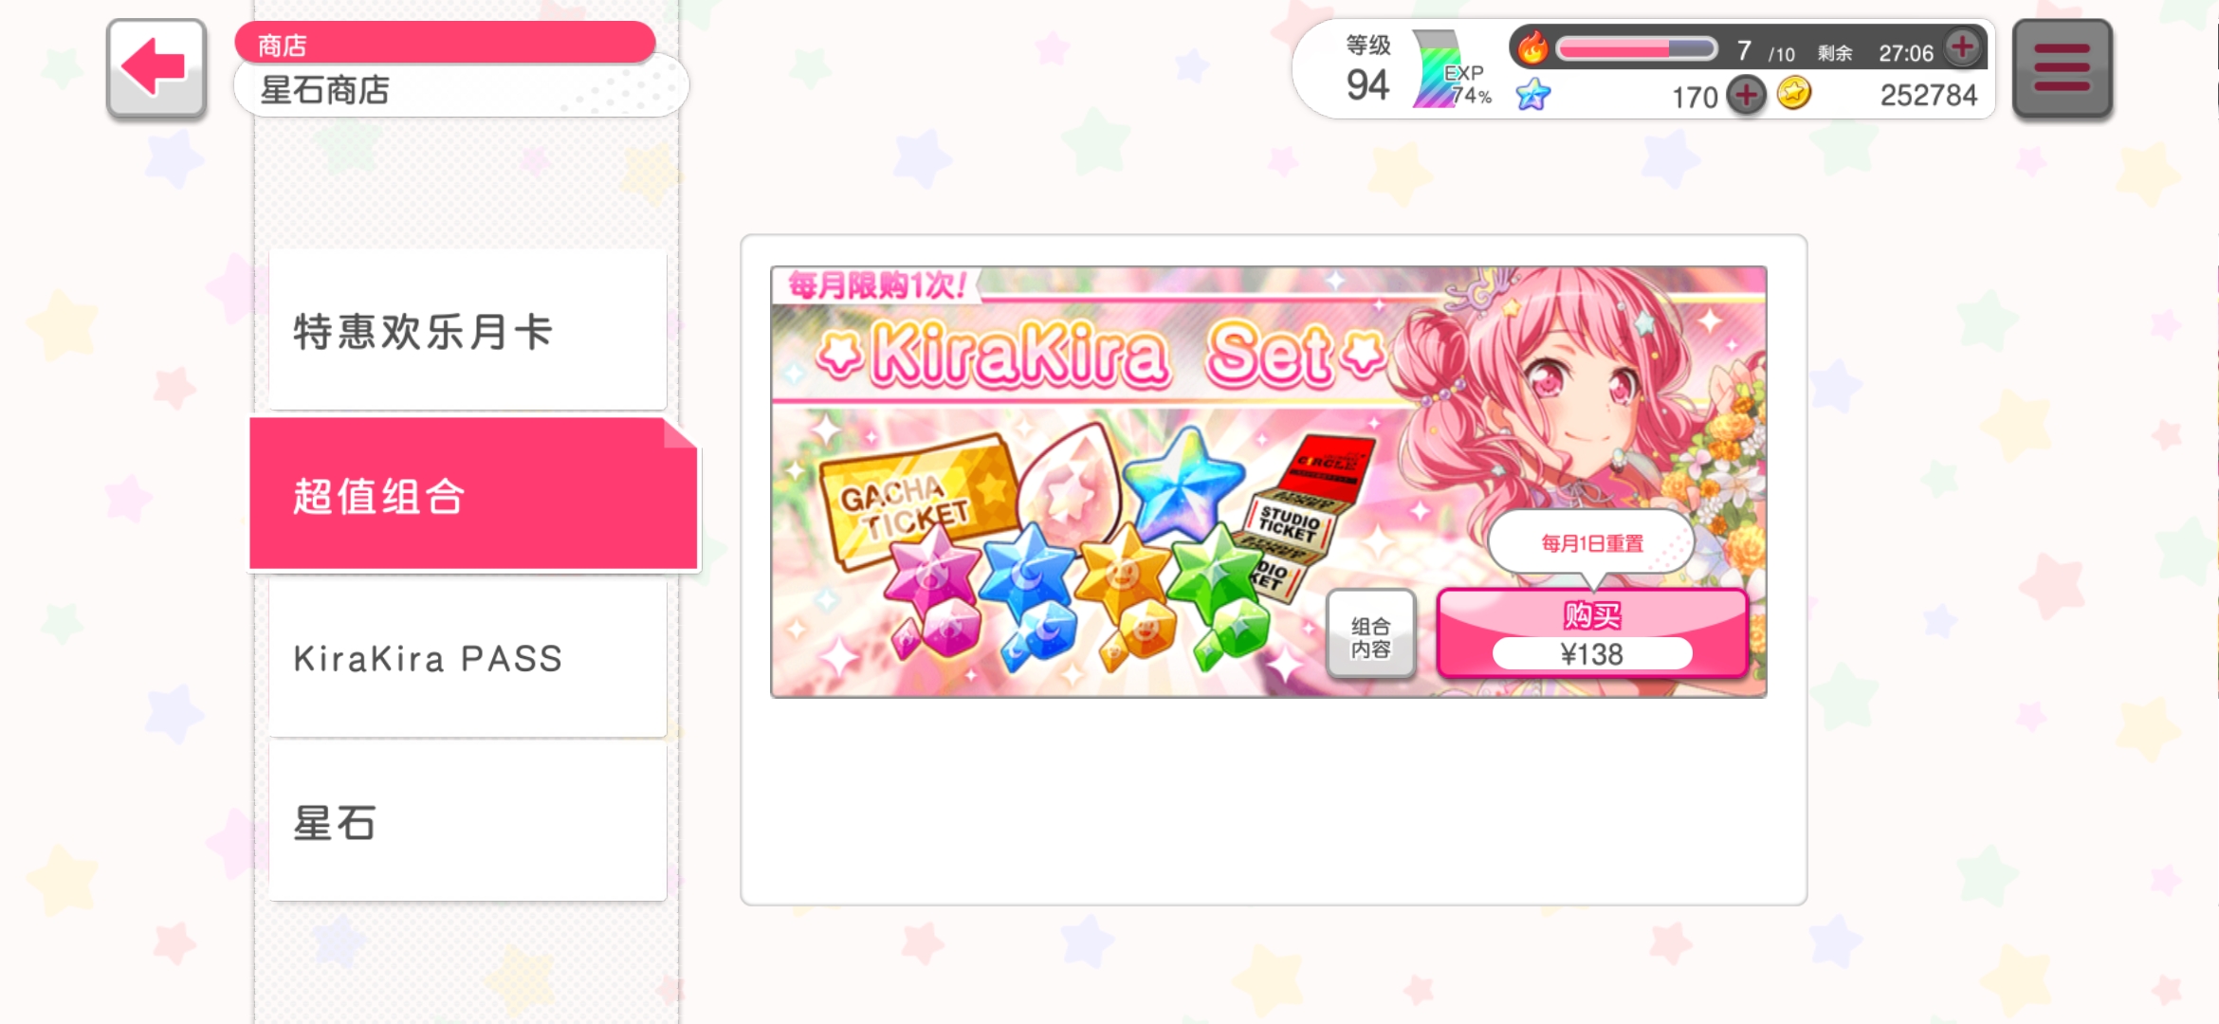2219x1024 pixels.
Task: Open the 星石 tab
Action: 468,822
